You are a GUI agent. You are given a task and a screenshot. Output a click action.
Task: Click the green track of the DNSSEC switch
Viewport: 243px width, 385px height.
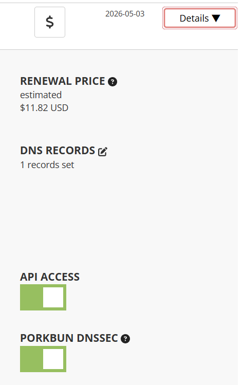[x=31, y=359]
